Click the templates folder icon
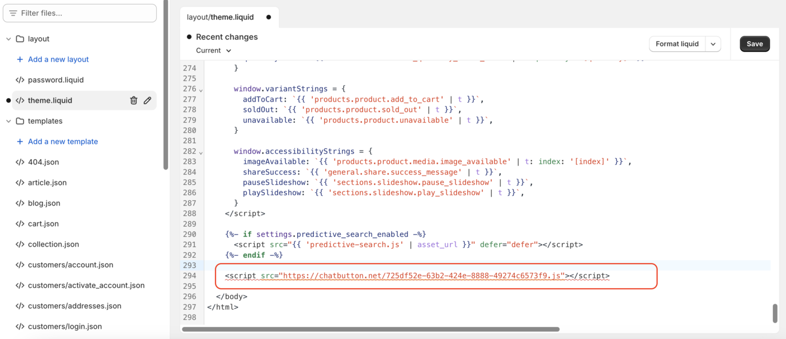The width and height of the screenshot is (786, 339). [20, 121]
